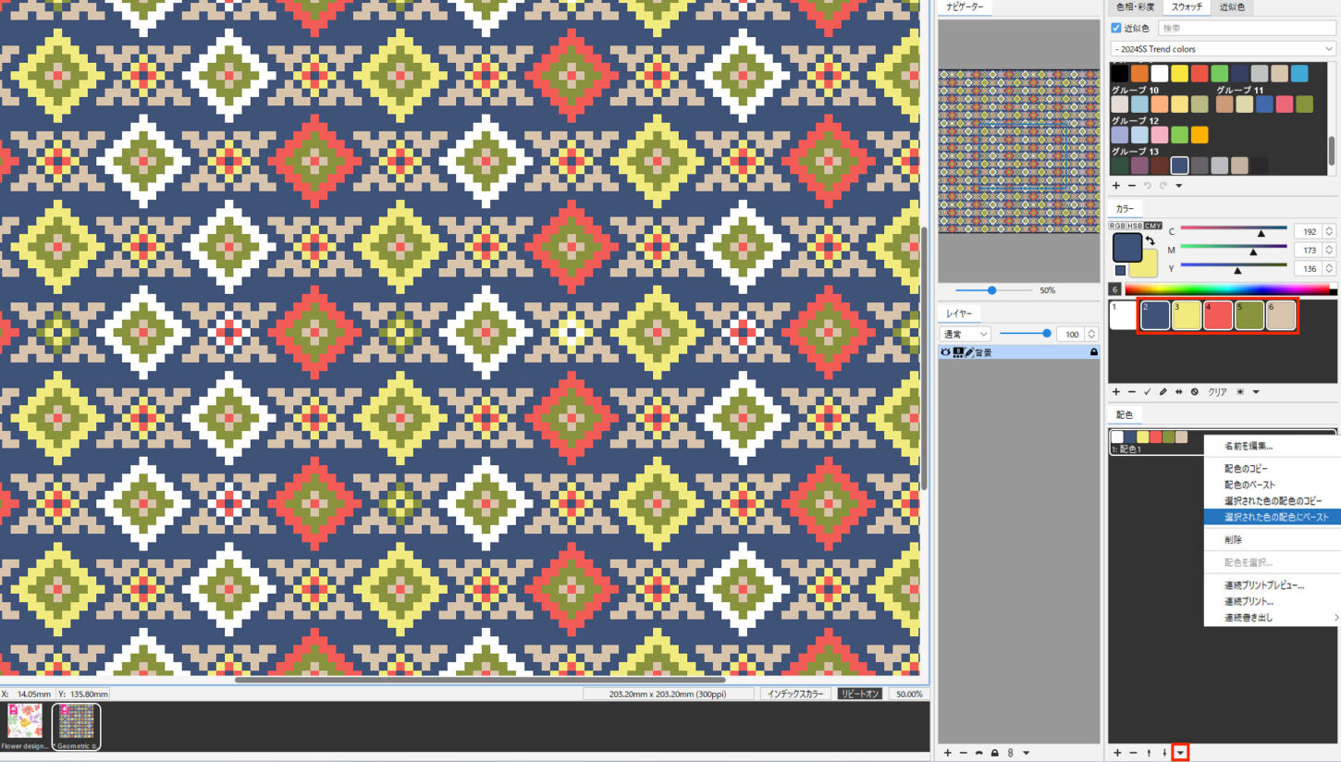
Task: Click the クリア button under the palette
Action: coord(1218,392)
